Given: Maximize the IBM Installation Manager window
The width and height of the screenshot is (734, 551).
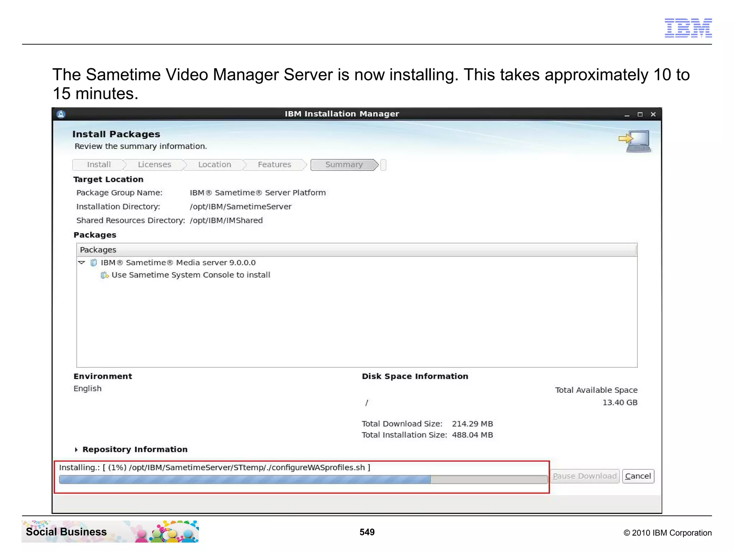Looking at the screenshot, I should click(640, 114).
